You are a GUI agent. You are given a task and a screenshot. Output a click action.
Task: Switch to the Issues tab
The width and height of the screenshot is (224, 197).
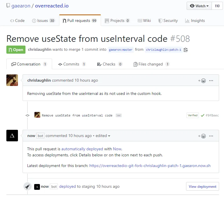click(x=43, y=21)
